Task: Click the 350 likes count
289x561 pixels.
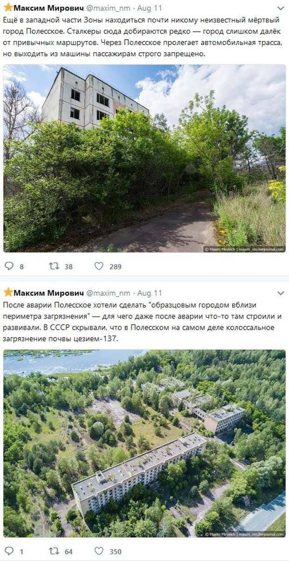Action: pos(115,552)
